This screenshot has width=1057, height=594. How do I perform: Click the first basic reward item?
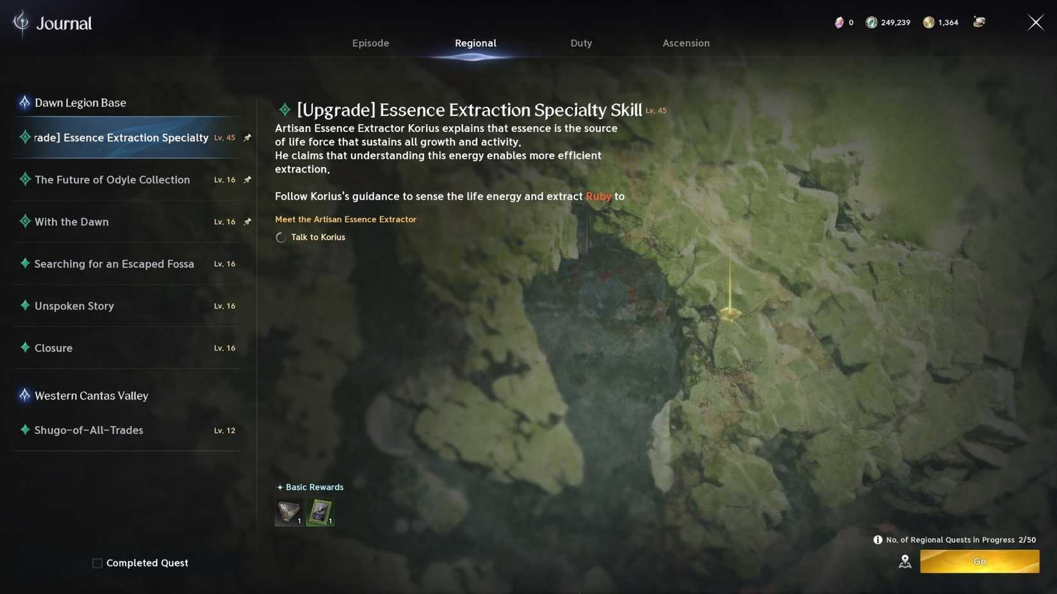pyautogui.click(x=289, y=512)
